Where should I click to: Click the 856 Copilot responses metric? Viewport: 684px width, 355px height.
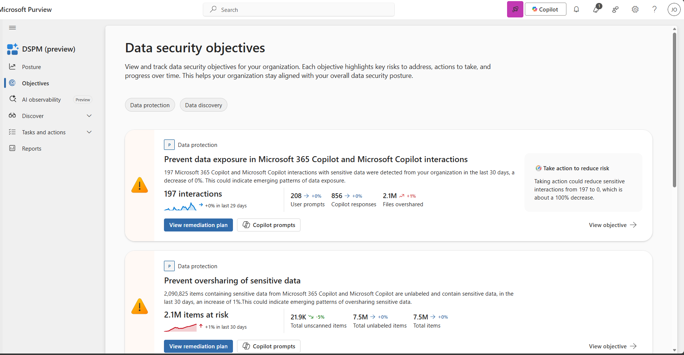click(x=353, y=200)
